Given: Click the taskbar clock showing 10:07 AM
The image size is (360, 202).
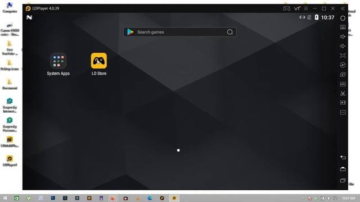Looking at the screenshot, I should 349,198.
